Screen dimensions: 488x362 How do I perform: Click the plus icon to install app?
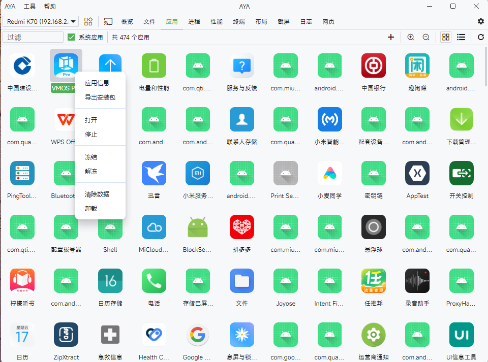391,37
